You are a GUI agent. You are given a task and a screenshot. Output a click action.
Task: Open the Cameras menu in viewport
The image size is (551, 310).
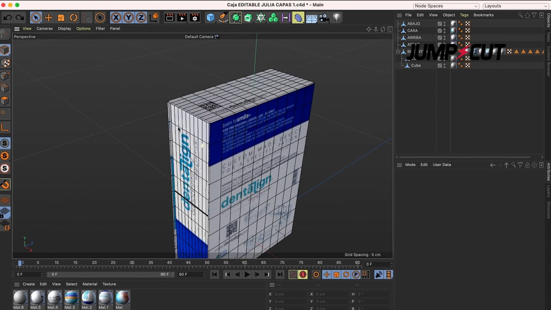point(44,28)
